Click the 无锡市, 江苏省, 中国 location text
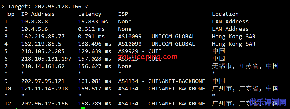Screen dimensions: 290x109 coord(245,66)
